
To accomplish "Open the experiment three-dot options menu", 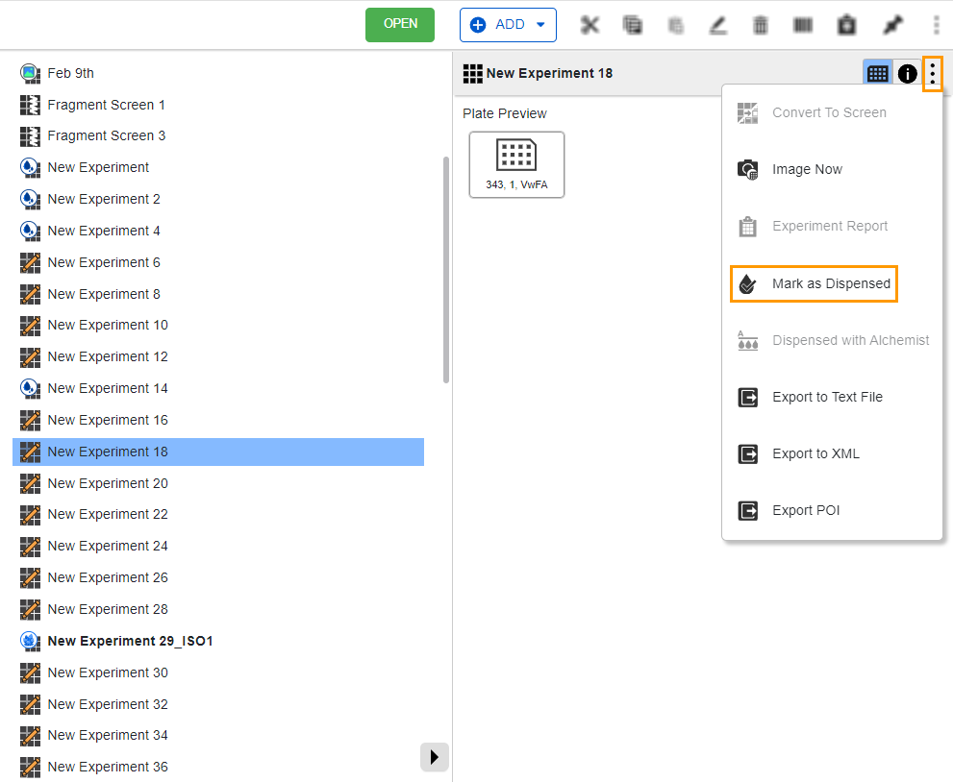I will point(932,73).
